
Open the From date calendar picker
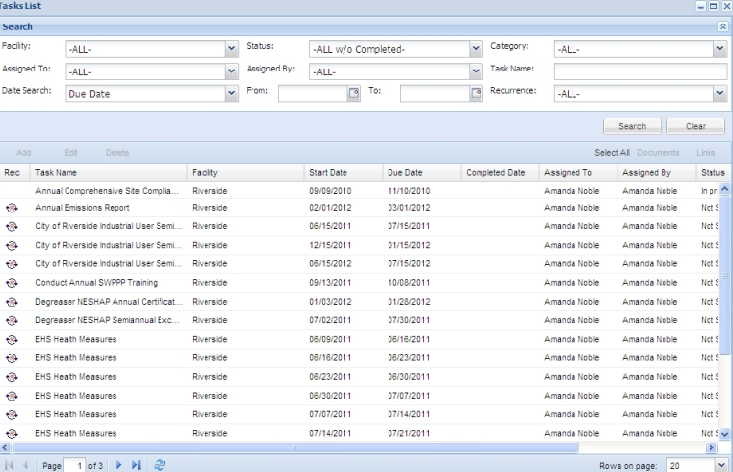(355, 93)
